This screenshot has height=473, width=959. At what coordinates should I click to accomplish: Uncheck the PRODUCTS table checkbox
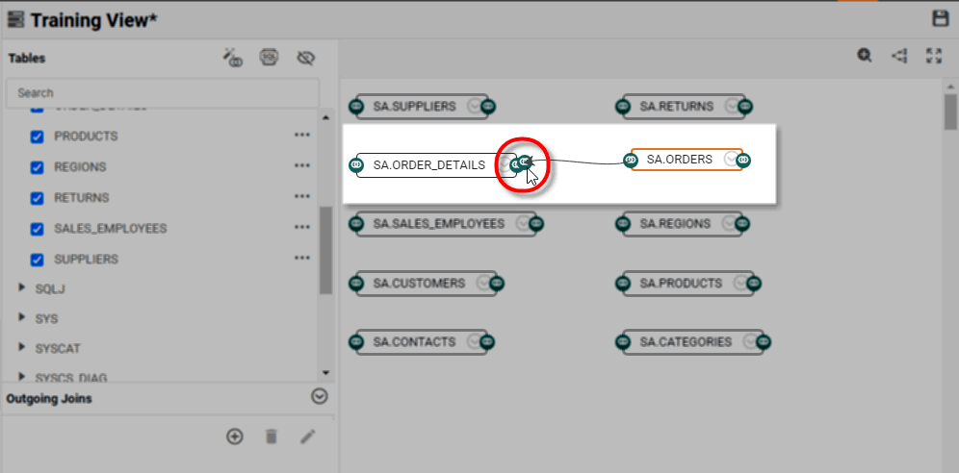coord(38,137)
